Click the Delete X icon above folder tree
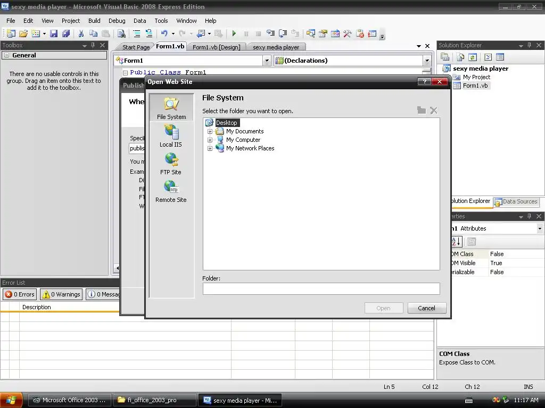 433,110
